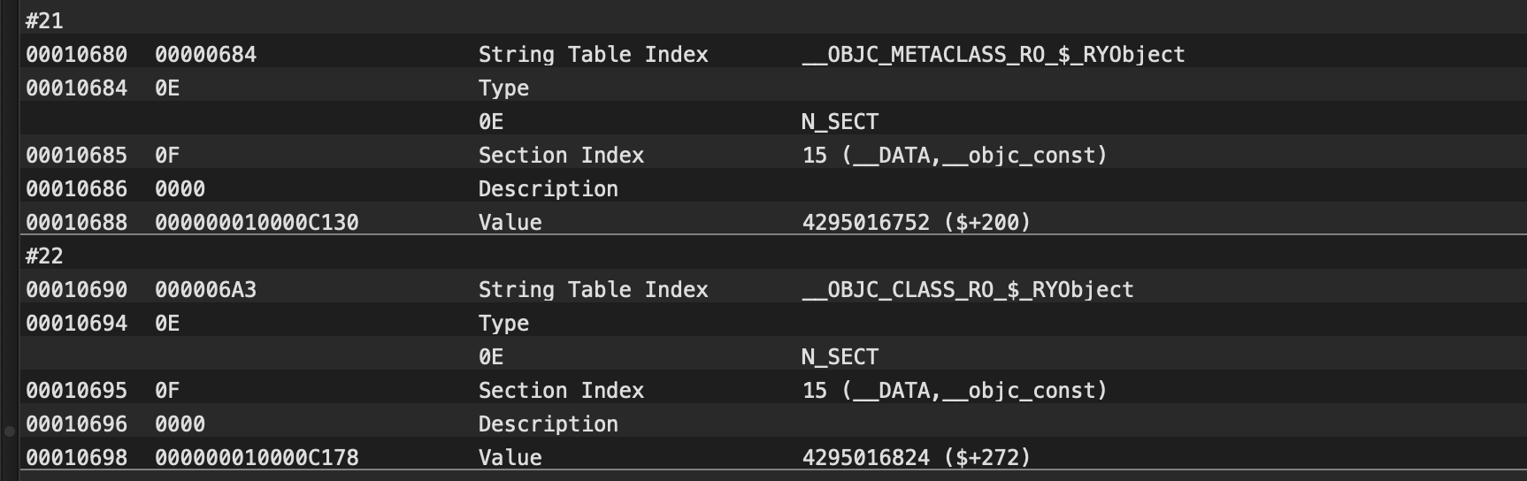Viewport: 1527px width, 481px height.
Task: Click offset 00010680 cell
Action: pos(76,55)
